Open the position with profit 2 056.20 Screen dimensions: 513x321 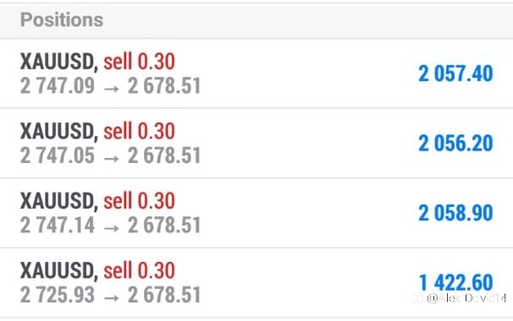[256, 144]
